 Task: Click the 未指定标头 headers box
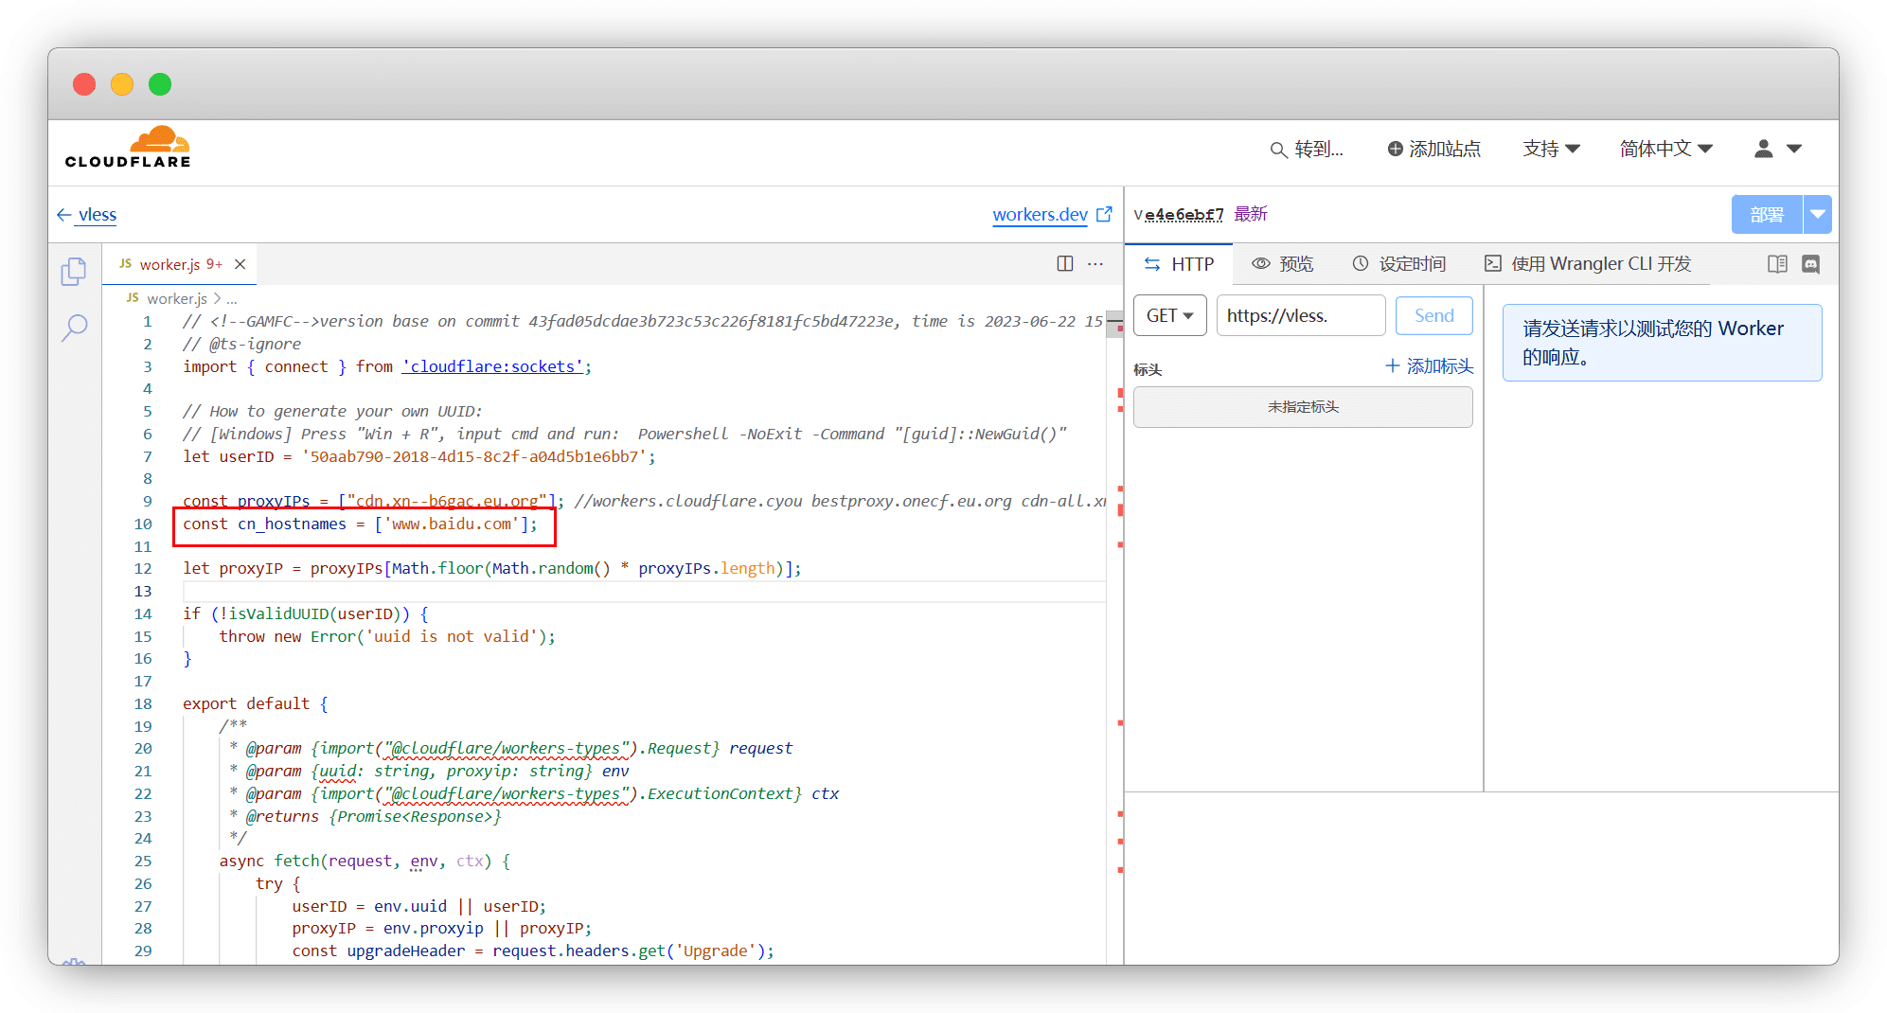point(1303,406)
